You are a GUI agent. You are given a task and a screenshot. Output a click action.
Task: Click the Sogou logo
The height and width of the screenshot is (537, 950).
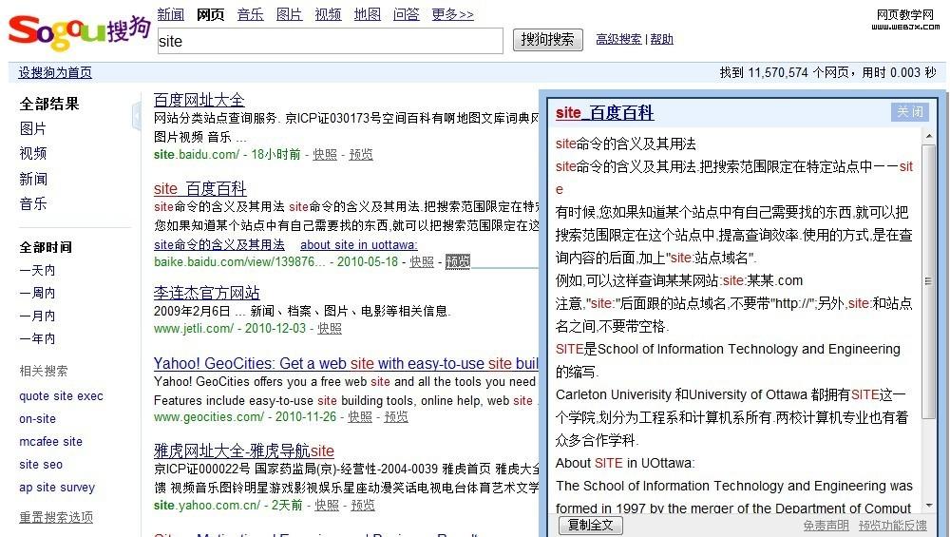pyautogui.click(x=79, y=31)
